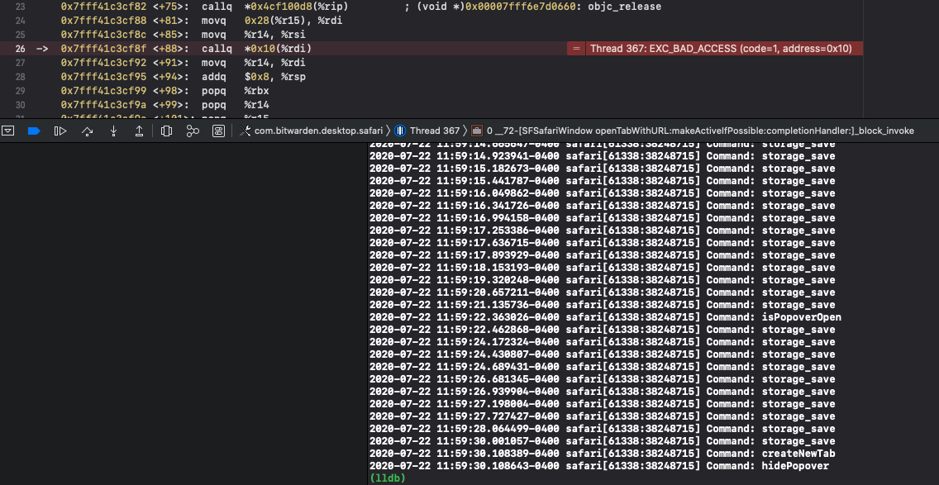Click the 'Command: createNewTab' console log line

pos(603,454)
